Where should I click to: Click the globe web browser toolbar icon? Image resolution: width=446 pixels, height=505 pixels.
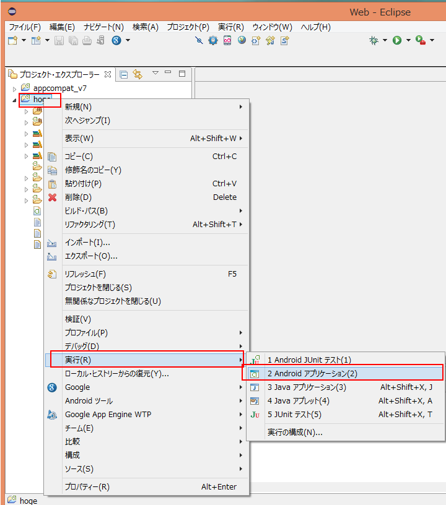242,40
